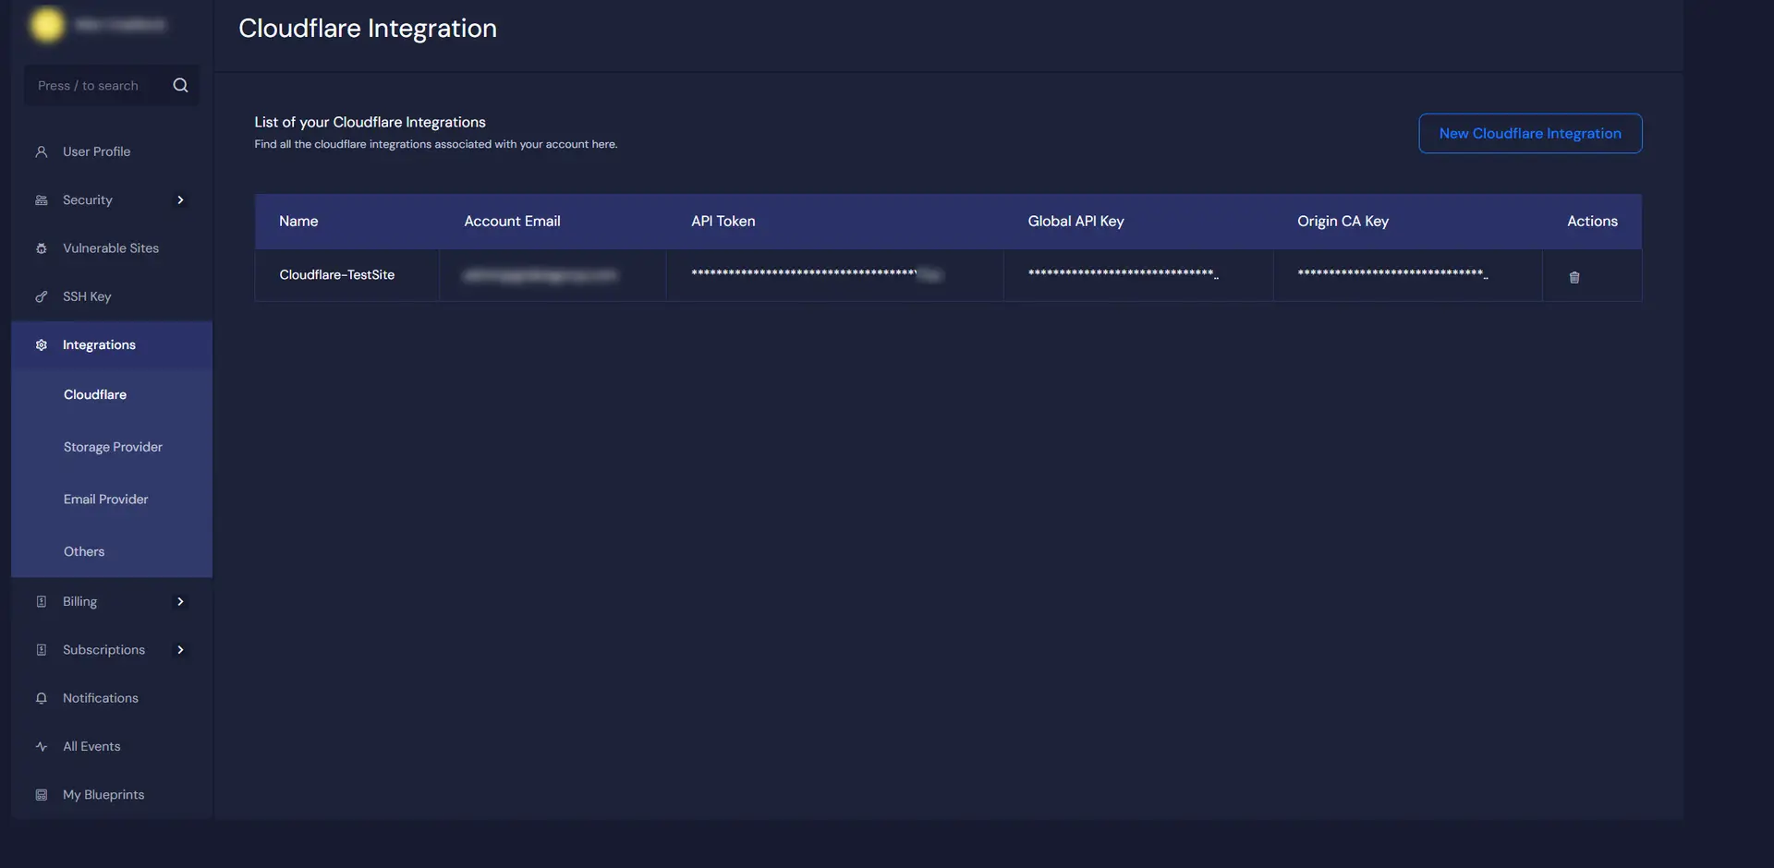Open the My Blueprints page
1774x868 pixels.
(x=103, y=795)
